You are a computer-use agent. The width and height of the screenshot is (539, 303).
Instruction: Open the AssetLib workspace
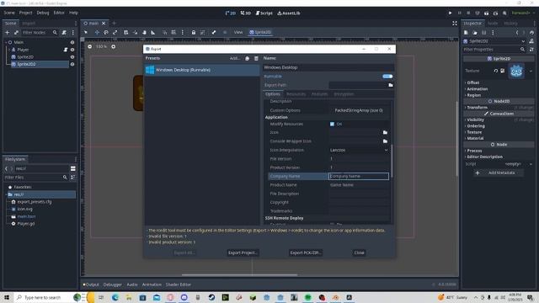point(289,13)
